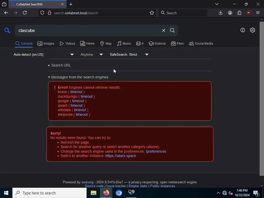
Task: Switch to Social Media category
Action: pyautogui.click(x=201, y=44)
